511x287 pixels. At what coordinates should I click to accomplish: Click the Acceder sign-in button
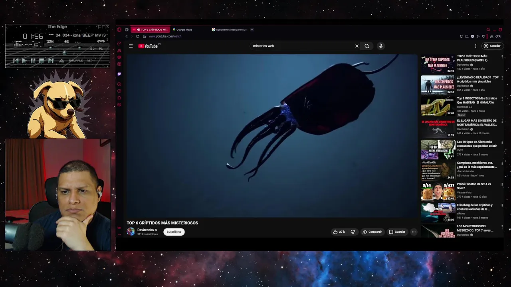click(x=492, y=46)
